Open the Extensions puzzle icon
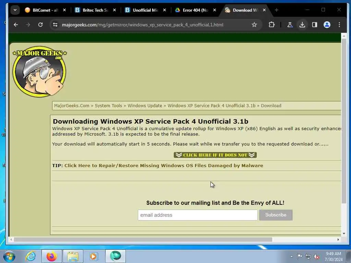351x263 pixels. click(x=271, y=25)
